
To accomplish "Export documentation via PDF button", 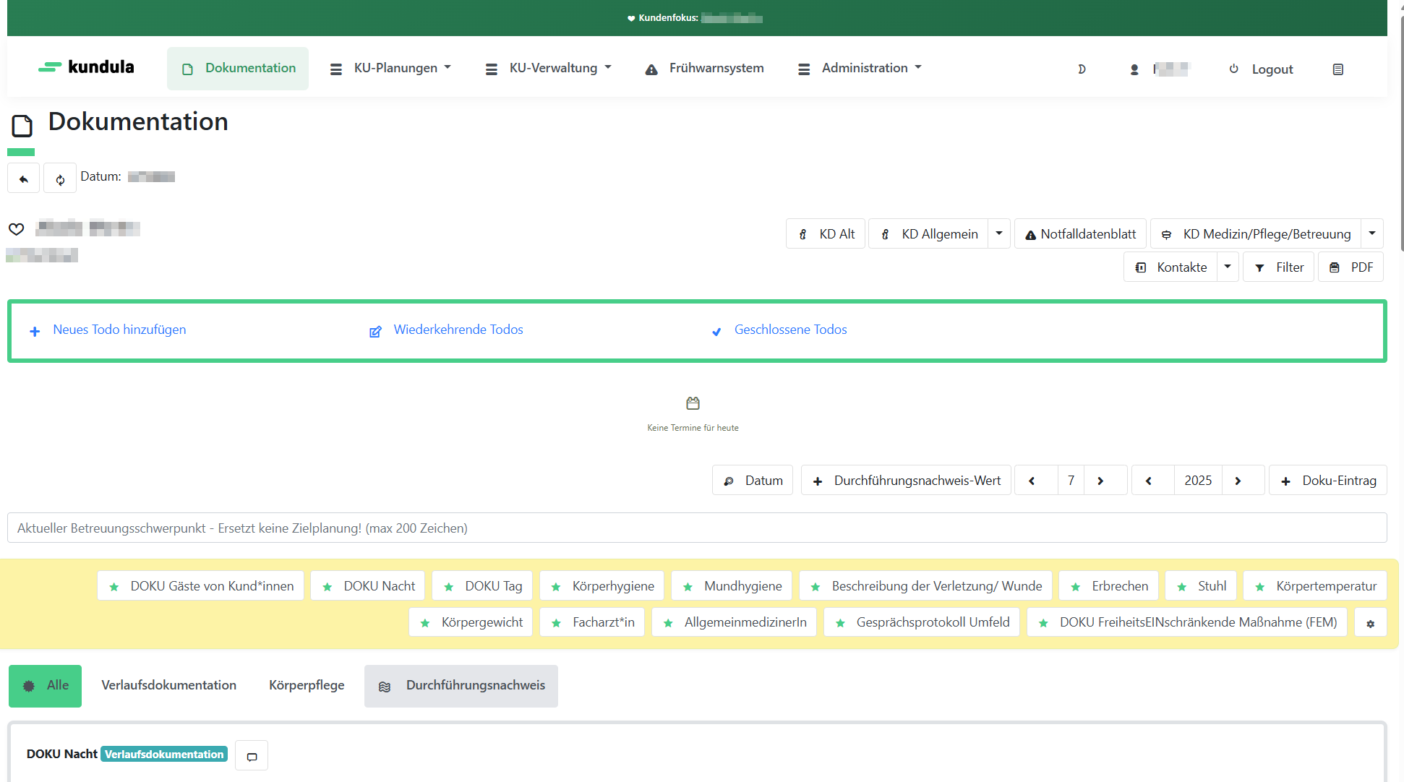I will pyautogui.click(x=1351, y=267).
